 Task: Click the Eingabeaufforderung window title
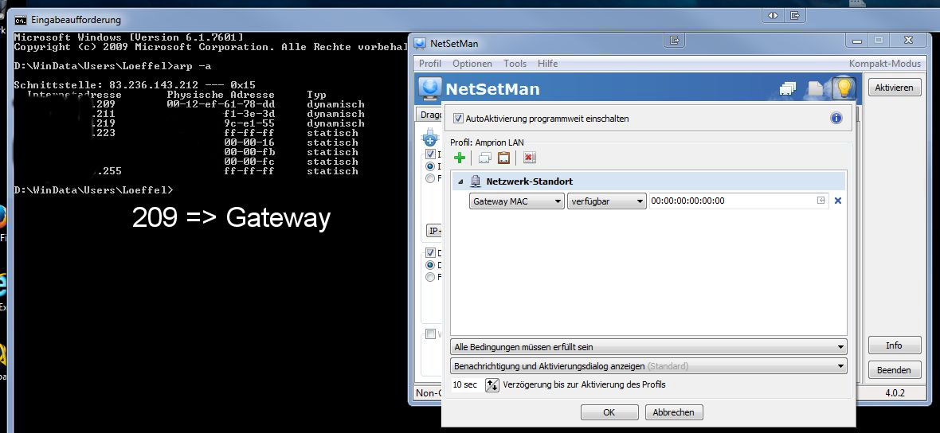[76, 20]
